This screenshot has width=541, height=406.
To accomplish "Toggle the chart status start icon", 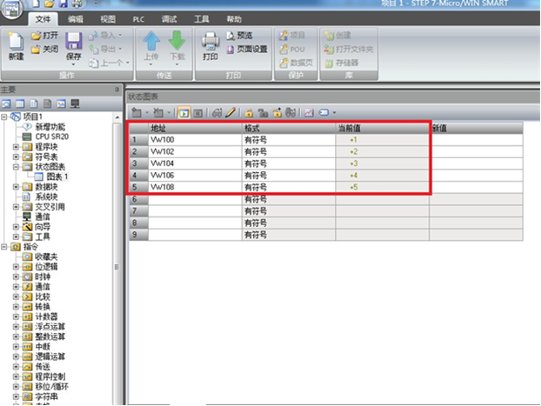I will click(184, 112).
